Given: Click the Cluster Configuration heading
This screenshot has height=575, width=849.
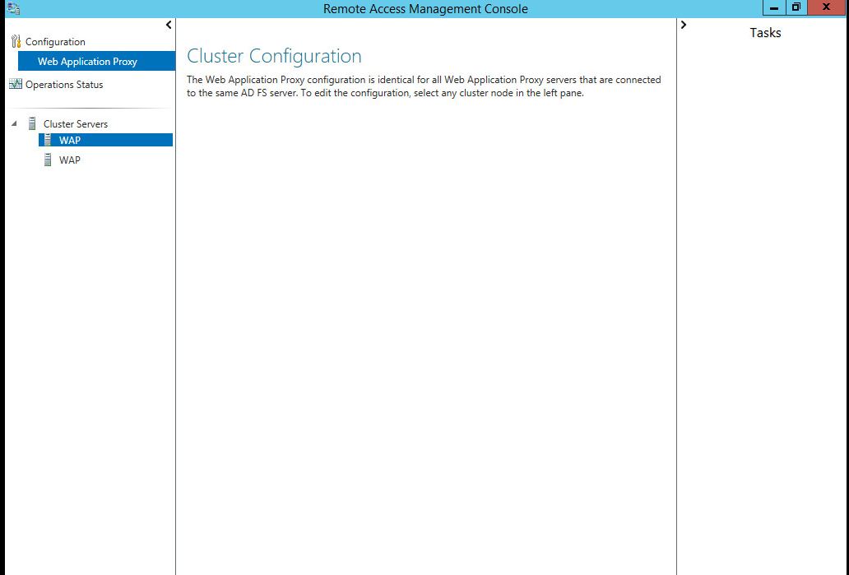Looking at the screenshot, I should 274,56.
